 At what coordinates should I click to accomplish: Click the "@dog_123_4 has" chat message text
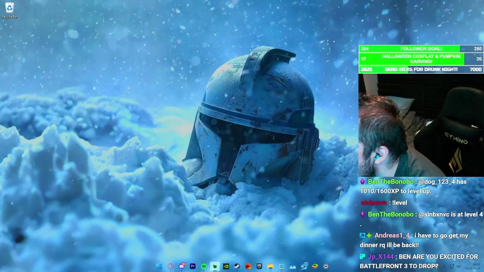point(442,182)
